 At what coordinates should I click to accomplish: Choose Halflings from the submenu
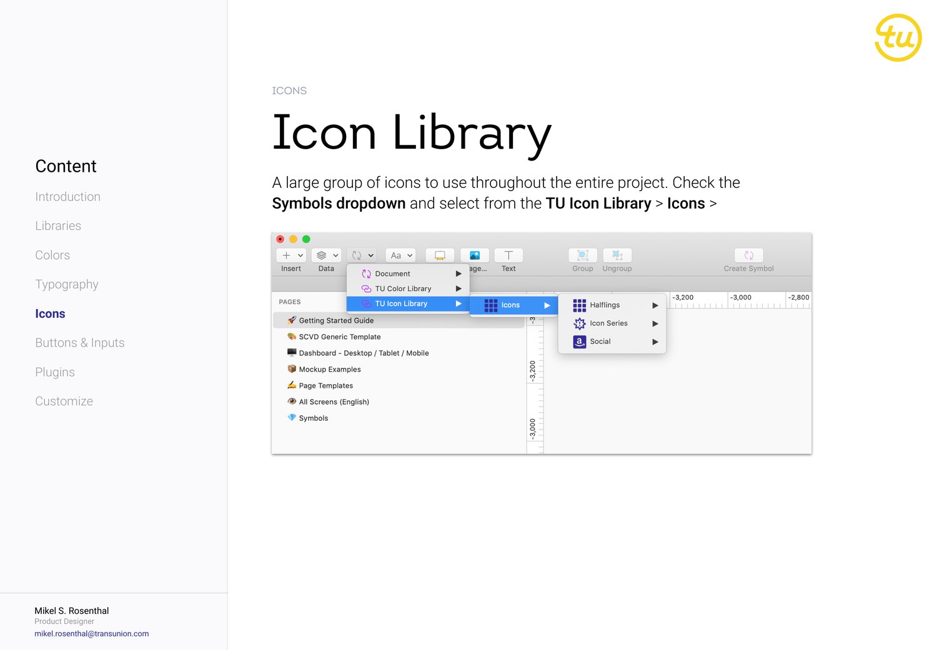[x=612, y=305]
